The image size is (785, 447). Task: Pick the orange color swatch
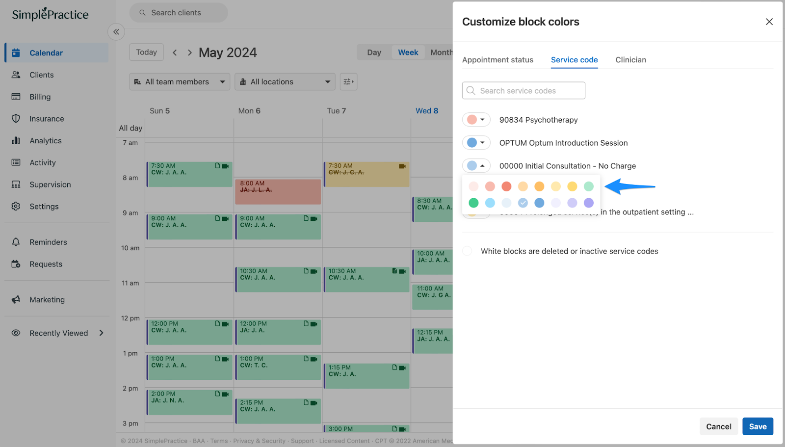(539, 186)
